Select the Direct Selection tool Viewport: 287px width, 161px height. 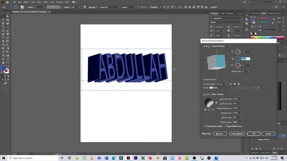pos(8,16)
